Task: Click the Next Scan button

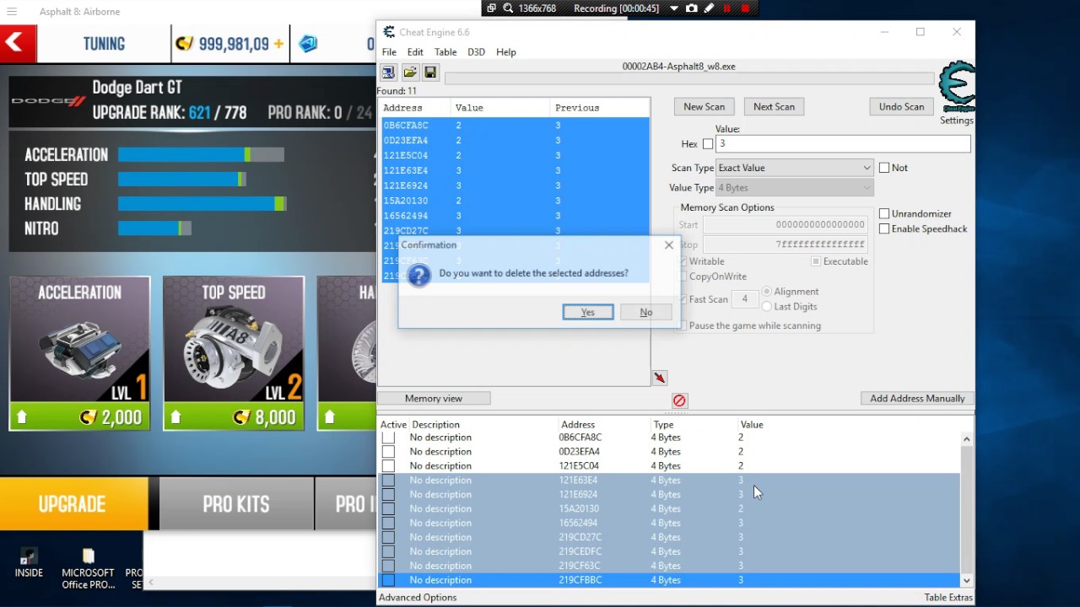Action: (x=774, y=107)
